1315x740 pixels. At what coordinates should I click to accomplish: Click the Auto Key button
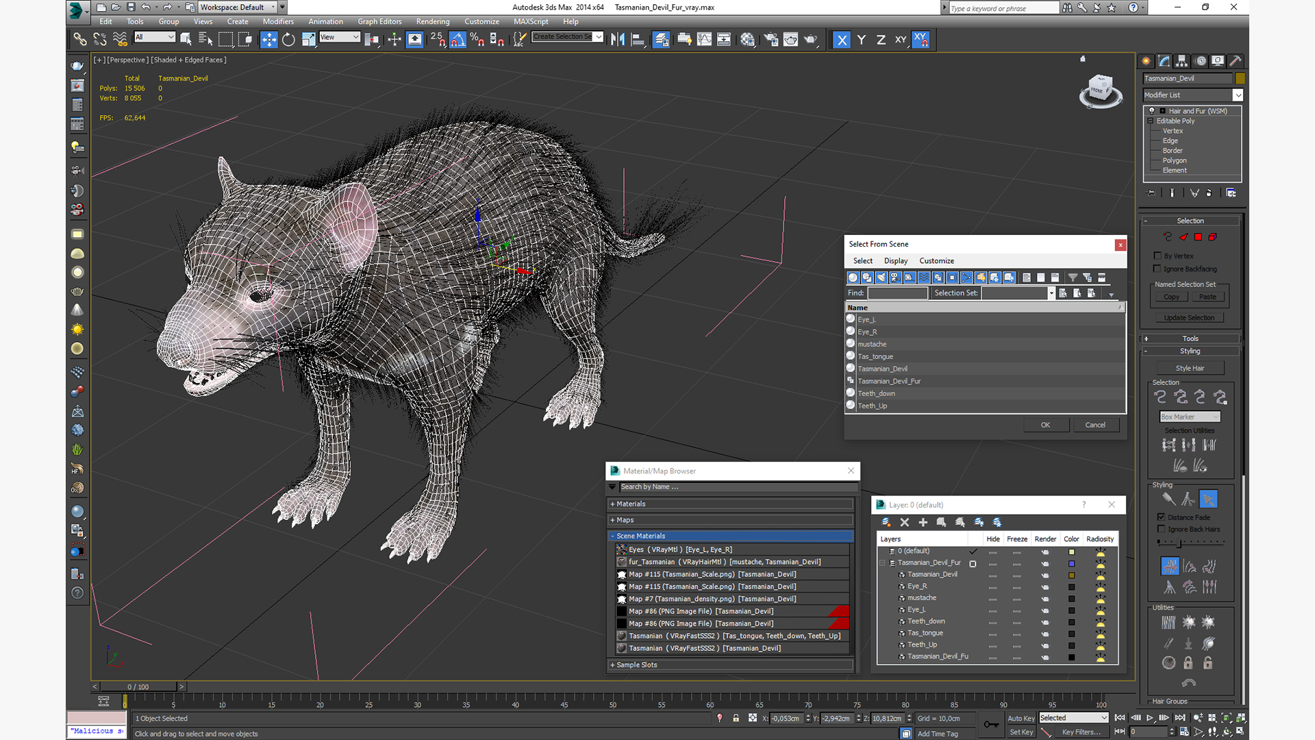(x=1020, y=718)
